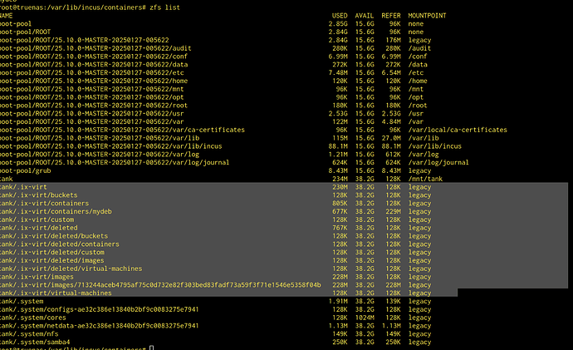Screen dimensions: 573x350
Task: Click the tank/.system/configs-ae32c386... dataset name
Action: [x=100, y=309]
